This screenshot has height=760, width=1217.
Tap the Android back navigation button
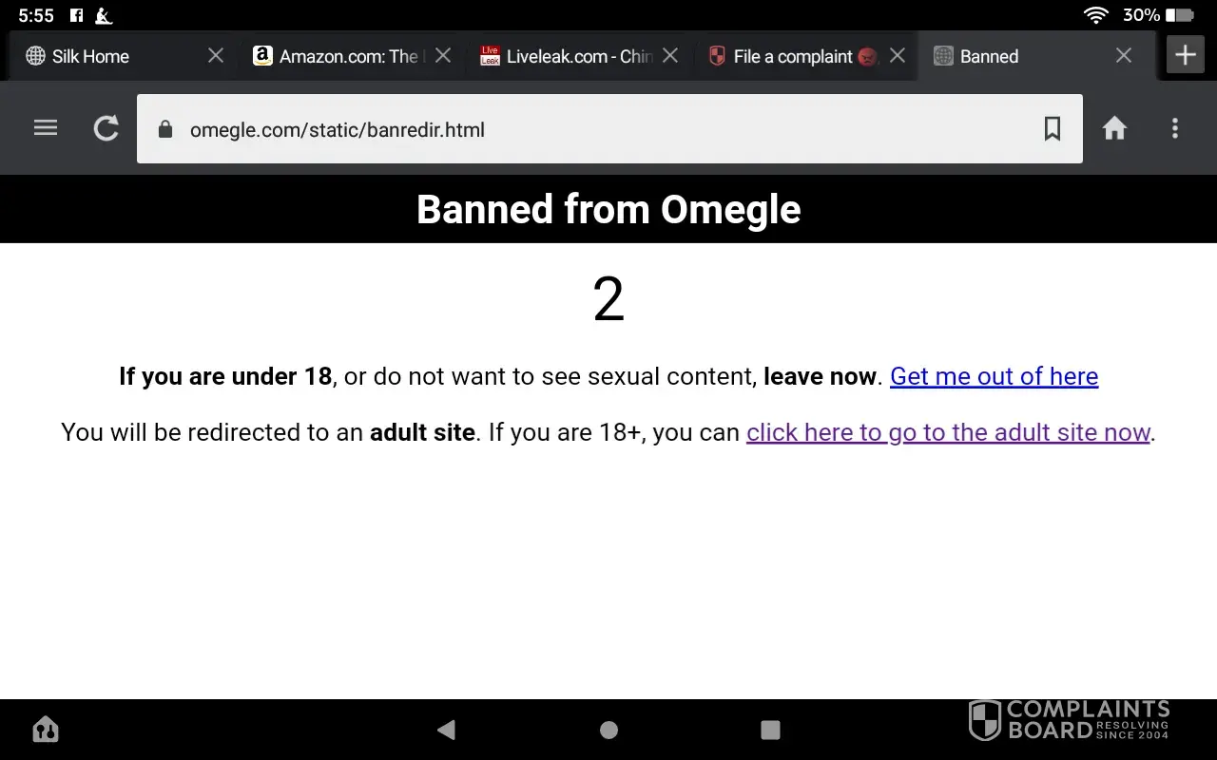pyautogui.click(x=446, y=730)
